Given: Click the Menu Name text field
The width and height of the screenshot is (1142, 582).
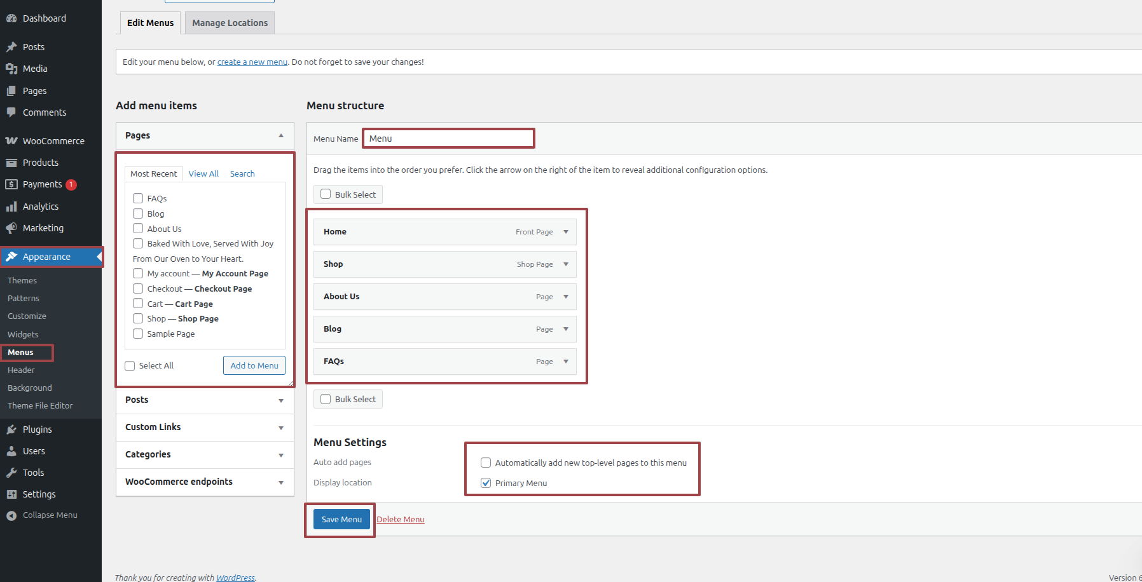Looking at the screenshot, I should [x=448, y=139].
